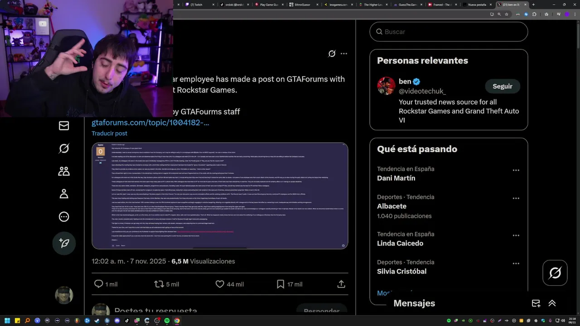Click the compose post feather button
Image resolution: width=580 pixels, height=326 pixels.
tap(64, 243)
